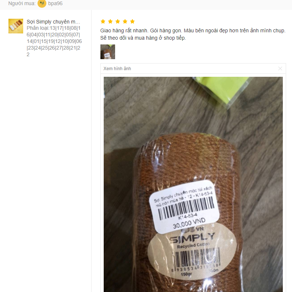Viewport: 292px width, 292px height.
Task: Click the first rating star
Action: (x=103, y=21)
